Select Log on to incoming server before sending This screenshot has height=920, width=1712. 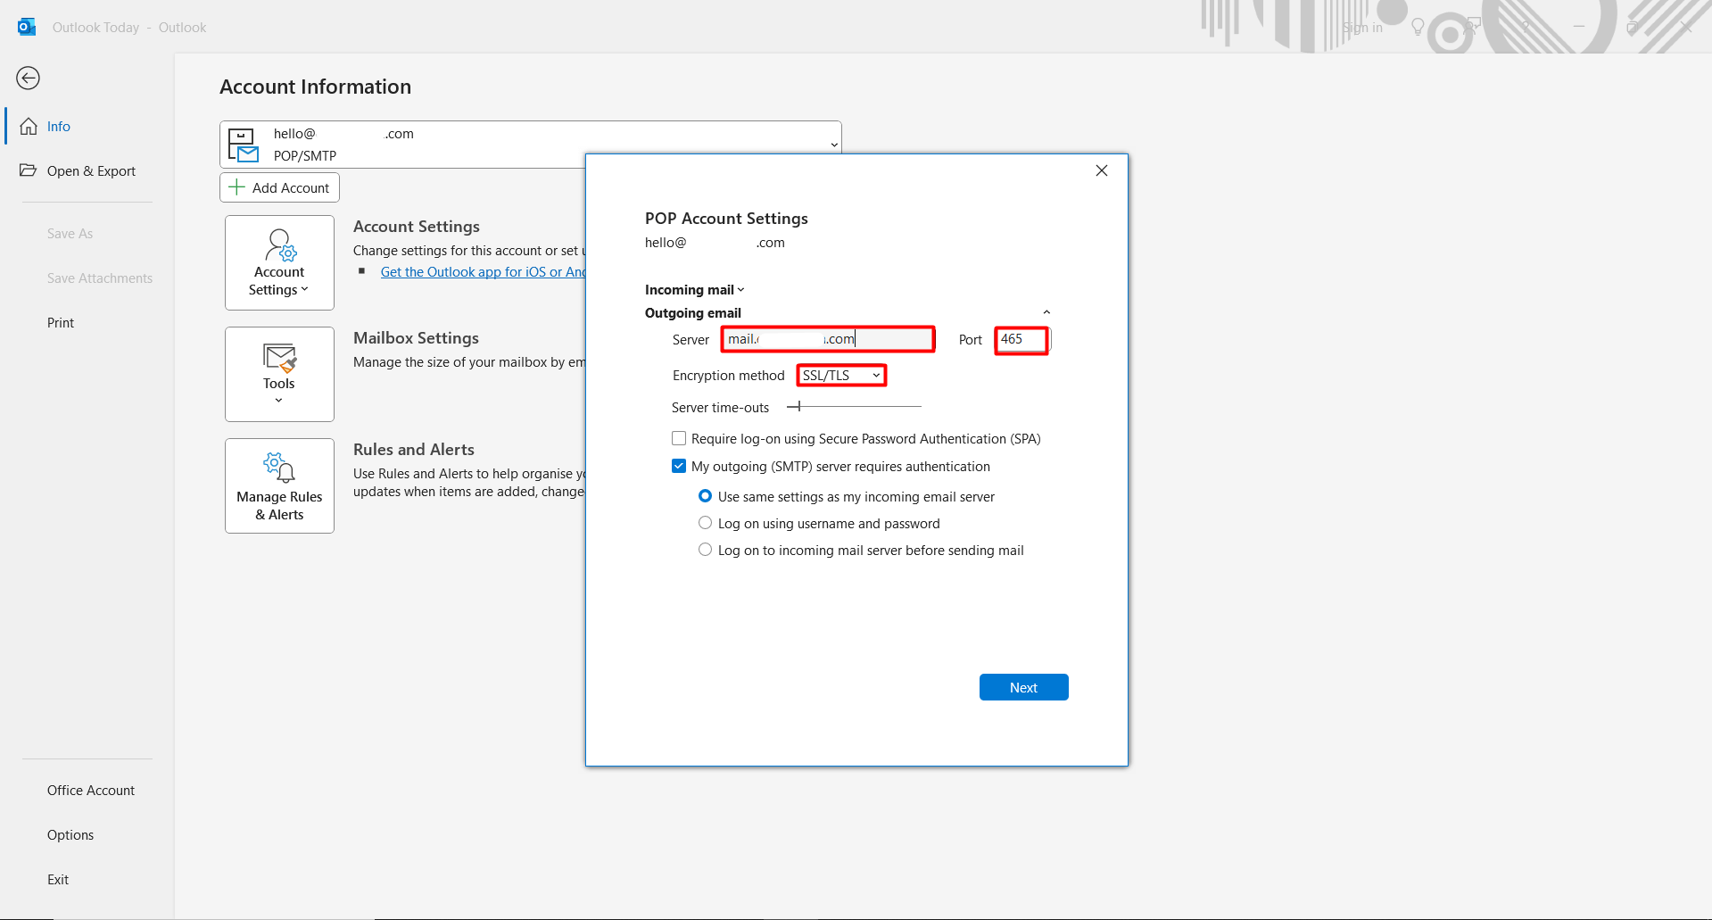point(705,550)
